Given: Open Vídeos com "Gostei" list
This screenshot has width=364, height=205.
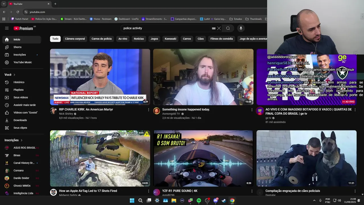Looking at the screenshot, I should [x=22, y=112].
